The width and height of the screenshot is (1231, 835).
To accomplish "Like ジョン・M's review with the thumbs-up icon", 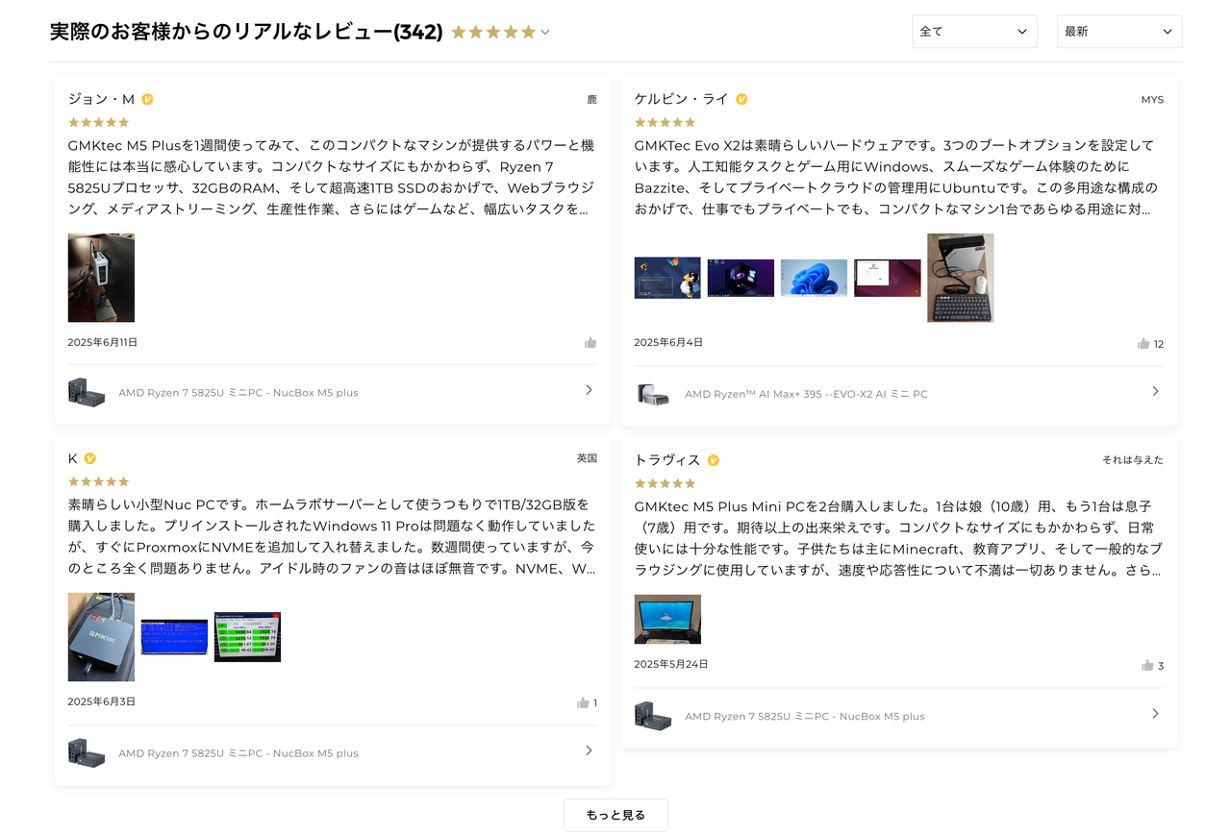I will tap(590, 341).
